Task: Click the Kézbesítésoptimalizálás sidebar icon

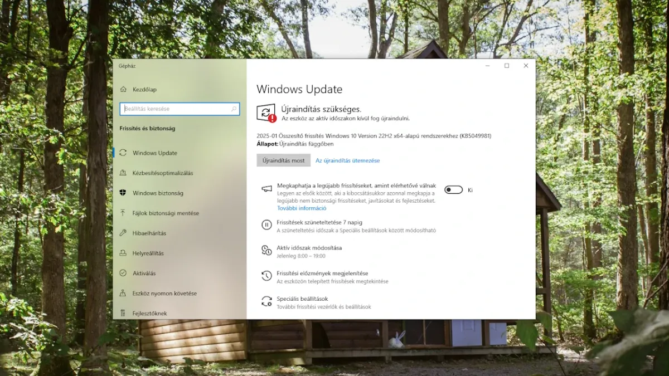Action: pos(123,173)
